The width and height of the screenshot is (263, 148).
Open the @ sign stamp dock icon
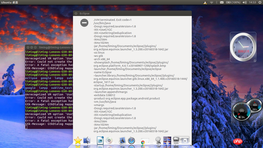(158, 140)
